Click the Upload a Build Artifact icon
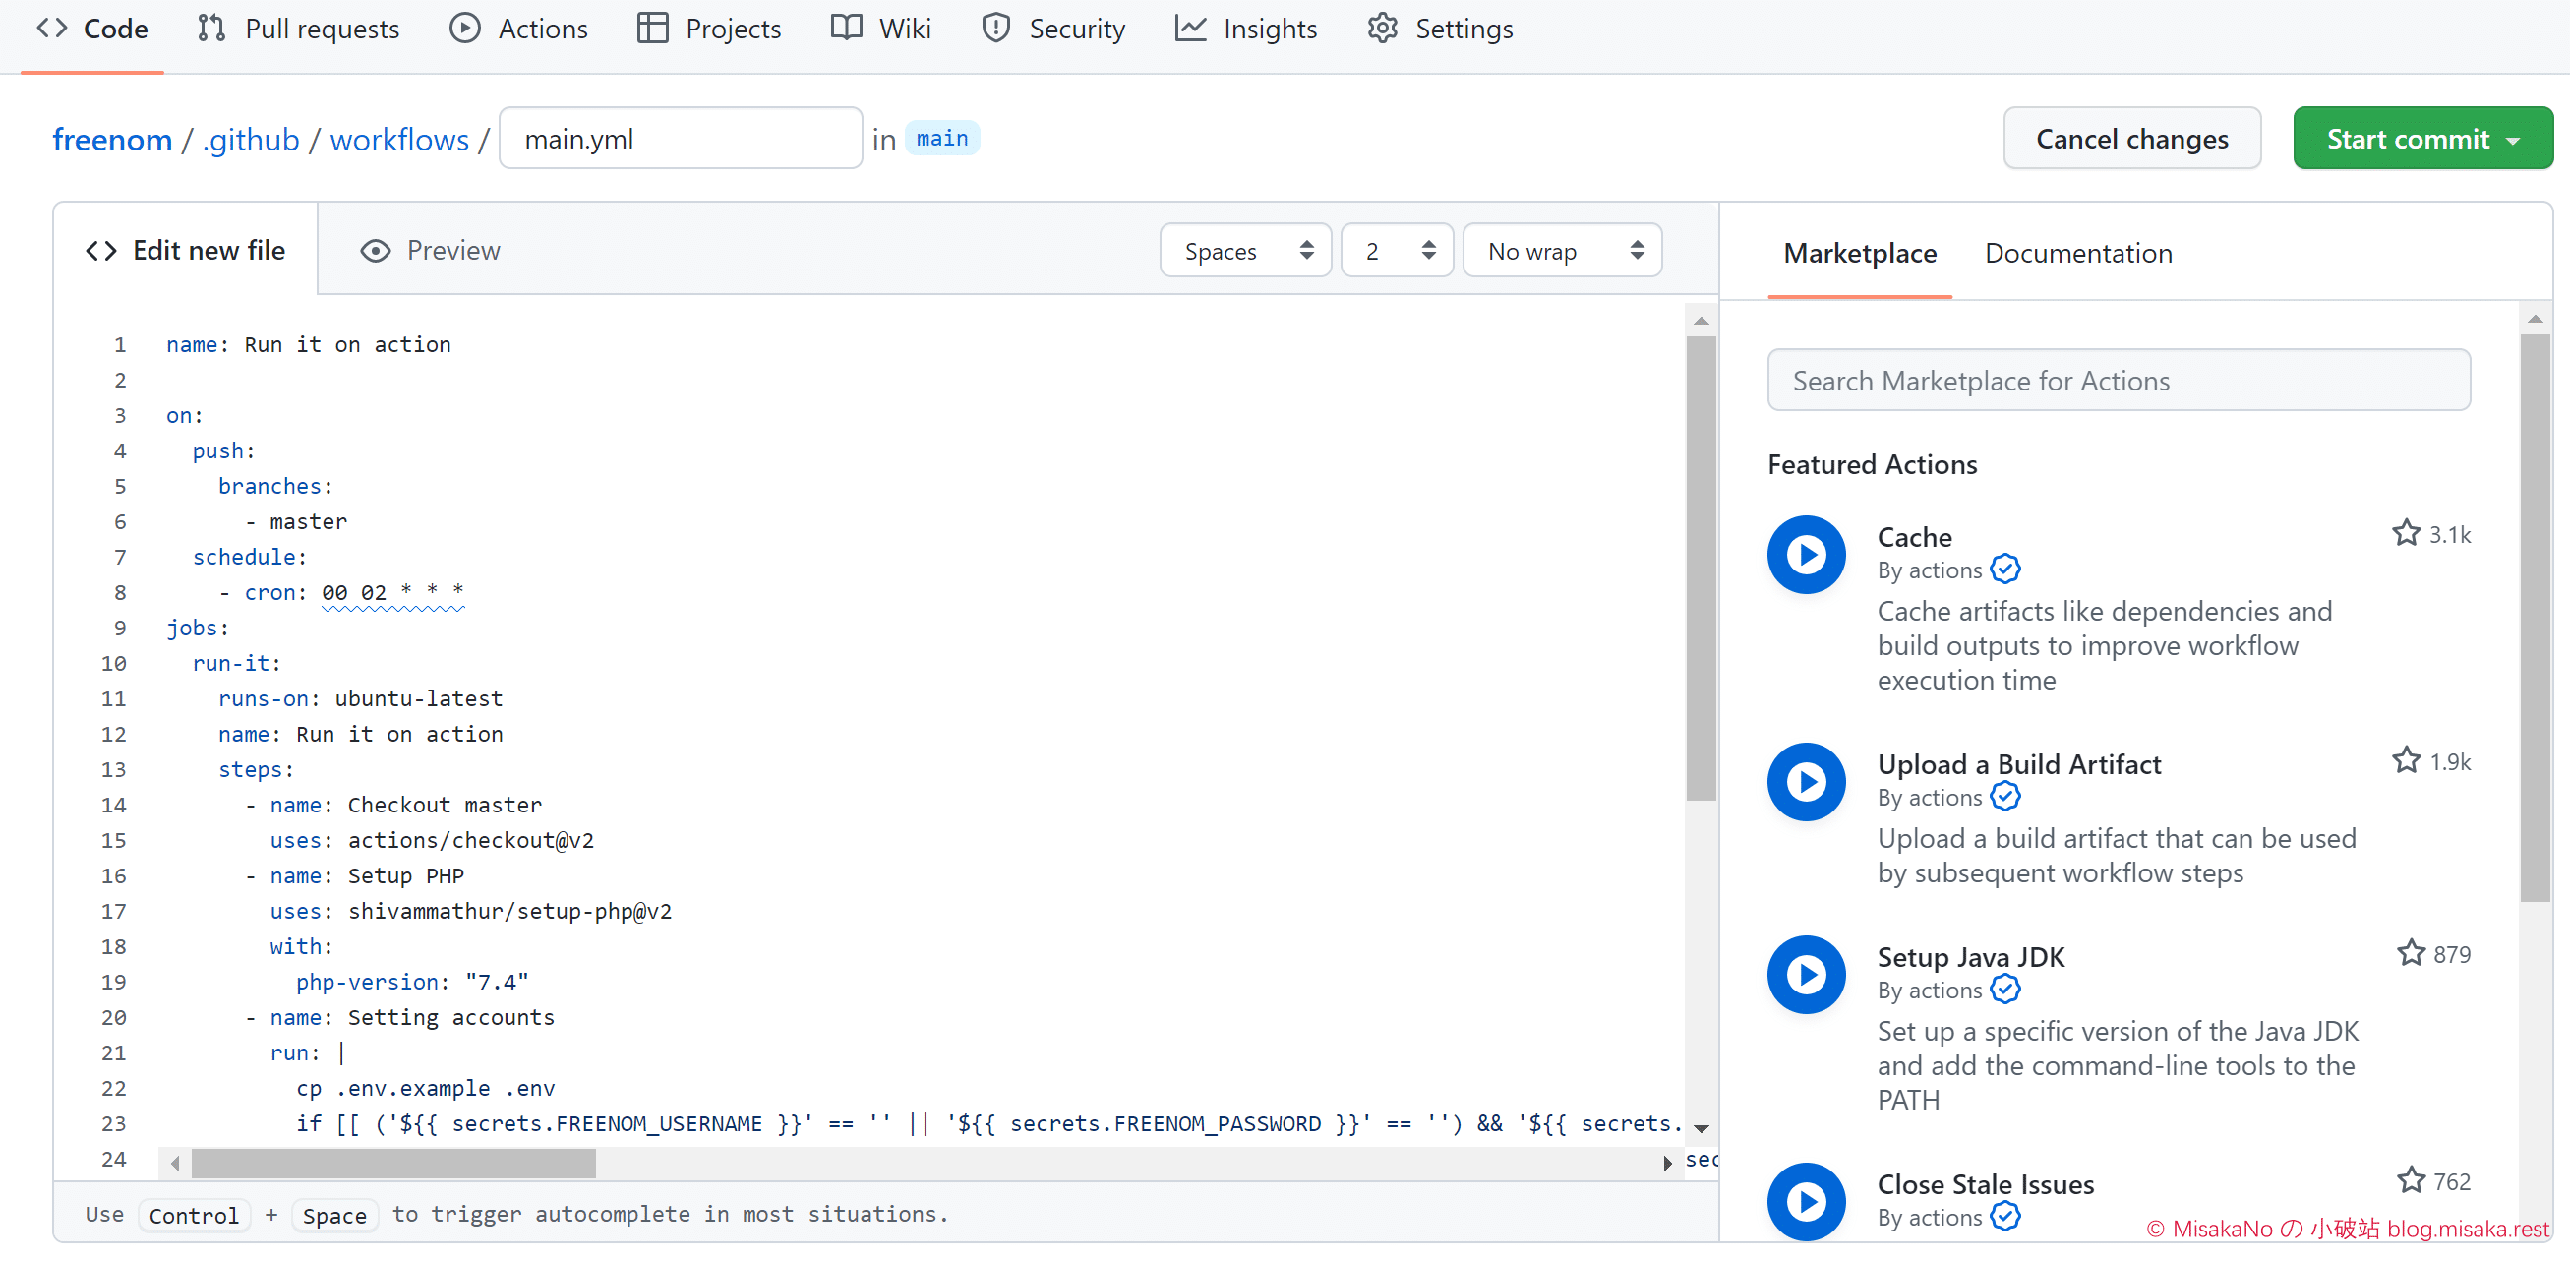The height and width of the screenshot is (1261, 2570). [x=1805, y=781]
